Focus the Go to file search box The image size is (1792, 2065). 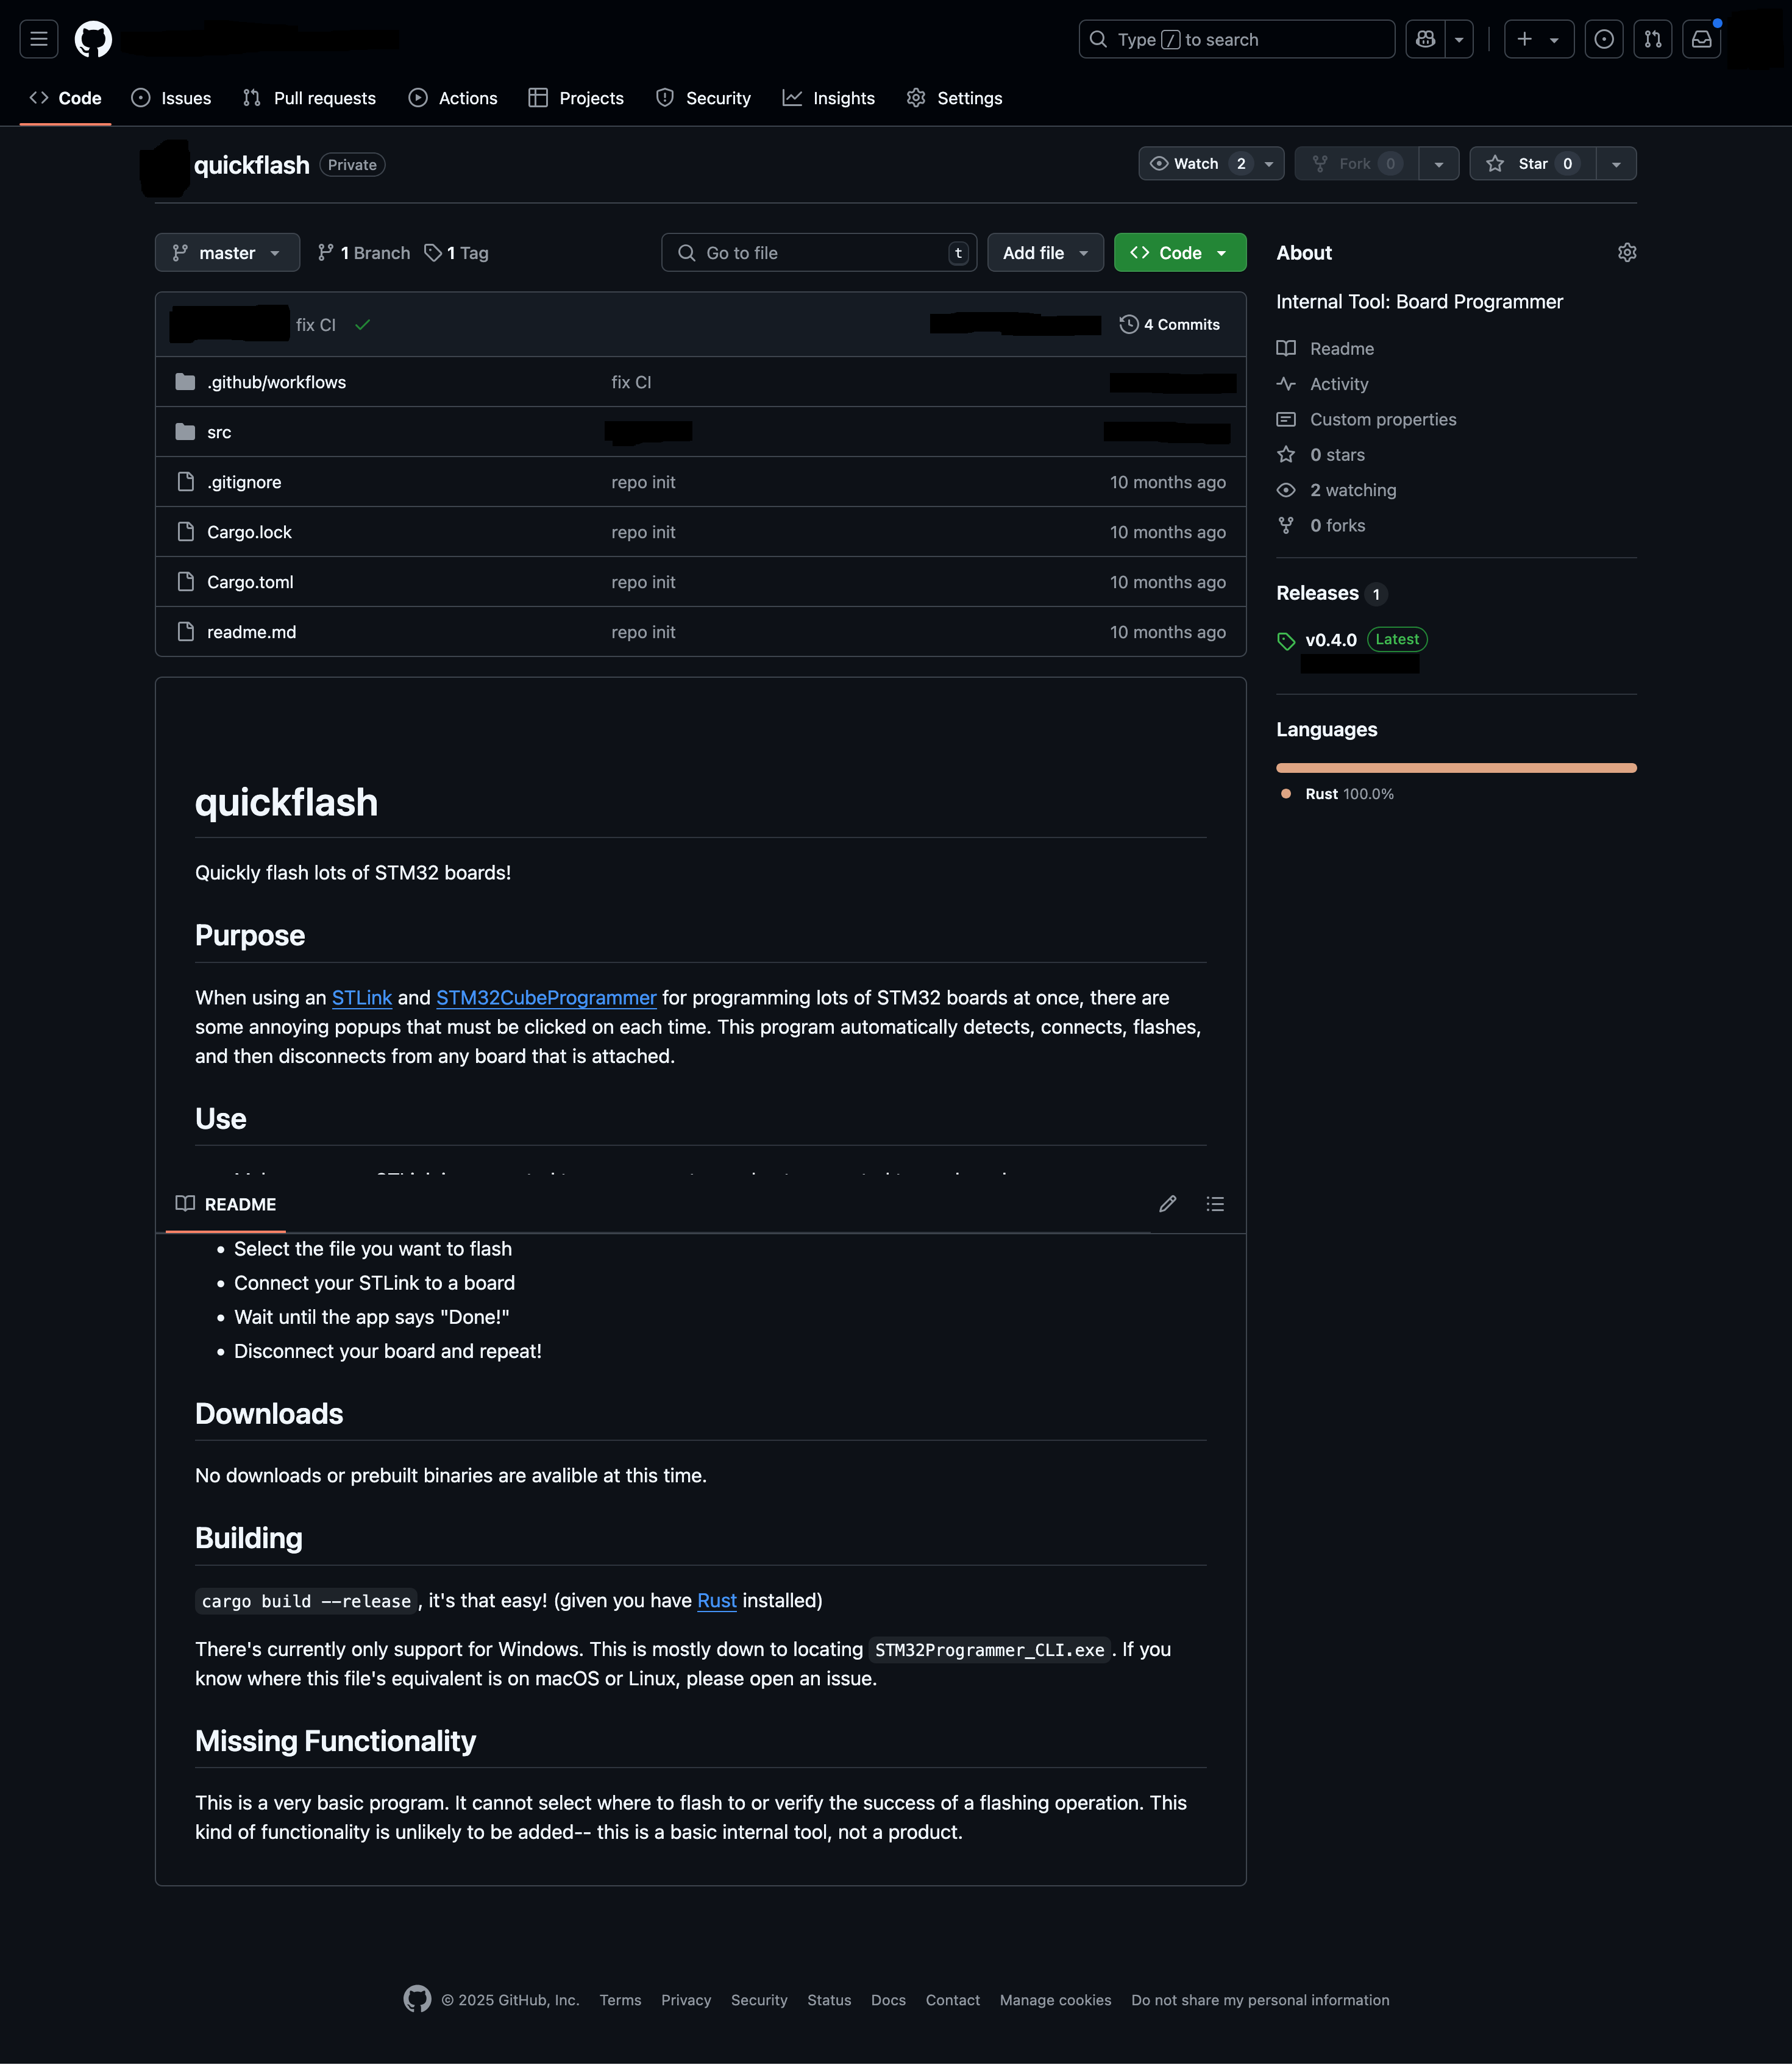[x=818, y=253]
